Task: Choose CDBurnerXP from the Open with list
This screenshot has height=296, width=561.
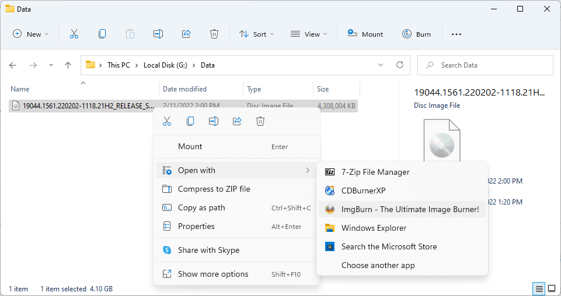Action: click(363, 191)
